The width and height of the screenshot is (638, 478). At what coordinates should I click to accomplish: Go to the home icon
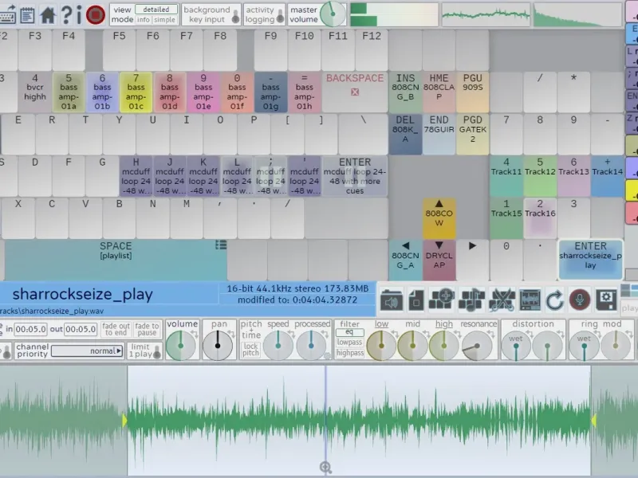(48, 14)
